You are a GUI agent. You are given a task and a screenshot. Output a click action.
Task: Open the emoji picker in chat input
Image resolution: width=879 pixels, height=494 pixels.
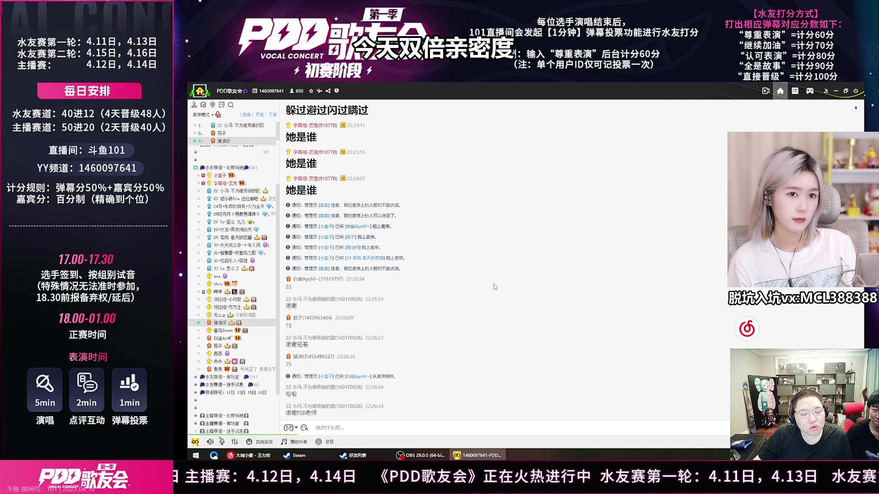(304, 428)
